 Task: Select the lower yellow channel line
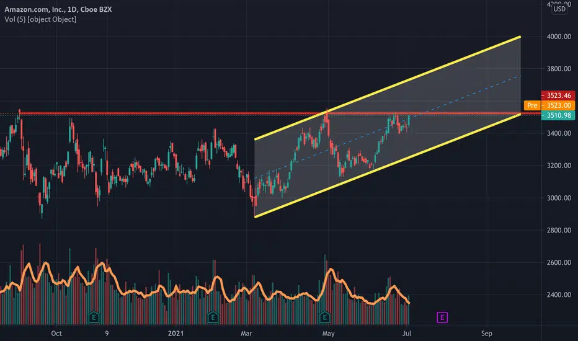coord(387,166)
